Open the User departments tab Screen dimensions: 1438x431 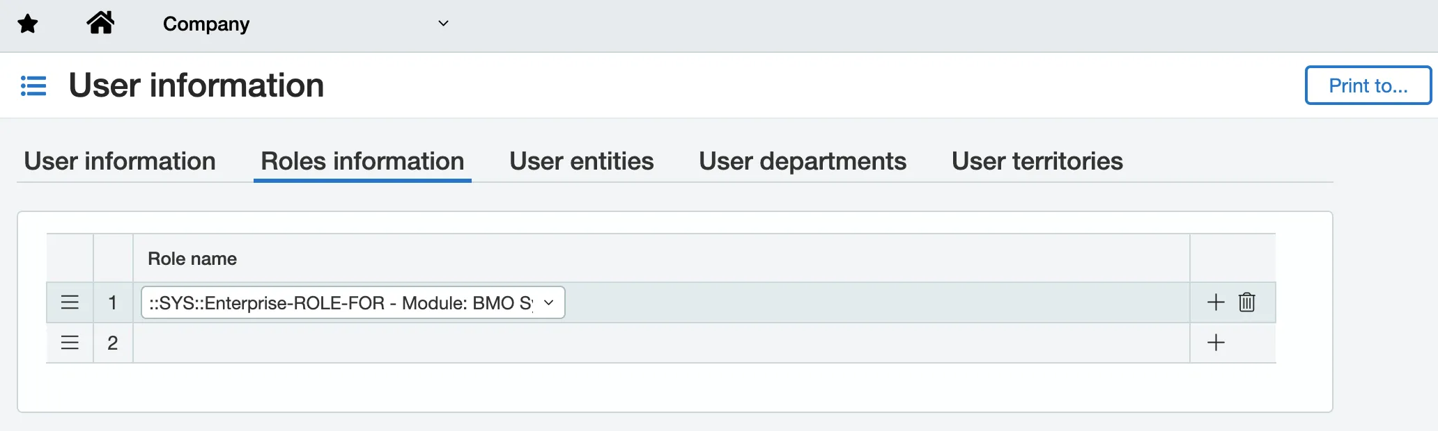803,161
